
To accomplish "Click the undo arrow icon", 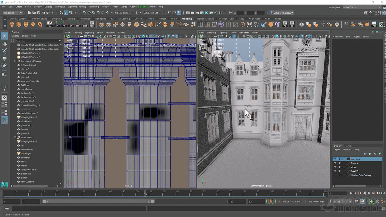I will tap(43, 13).
